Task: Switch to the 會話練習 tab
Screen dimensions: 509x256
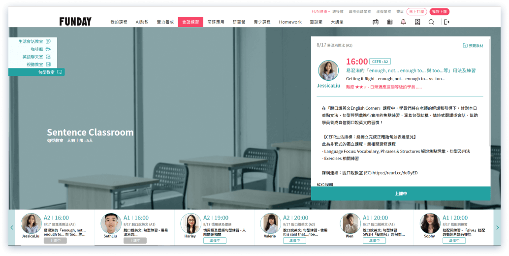Action: pos(191,22)
